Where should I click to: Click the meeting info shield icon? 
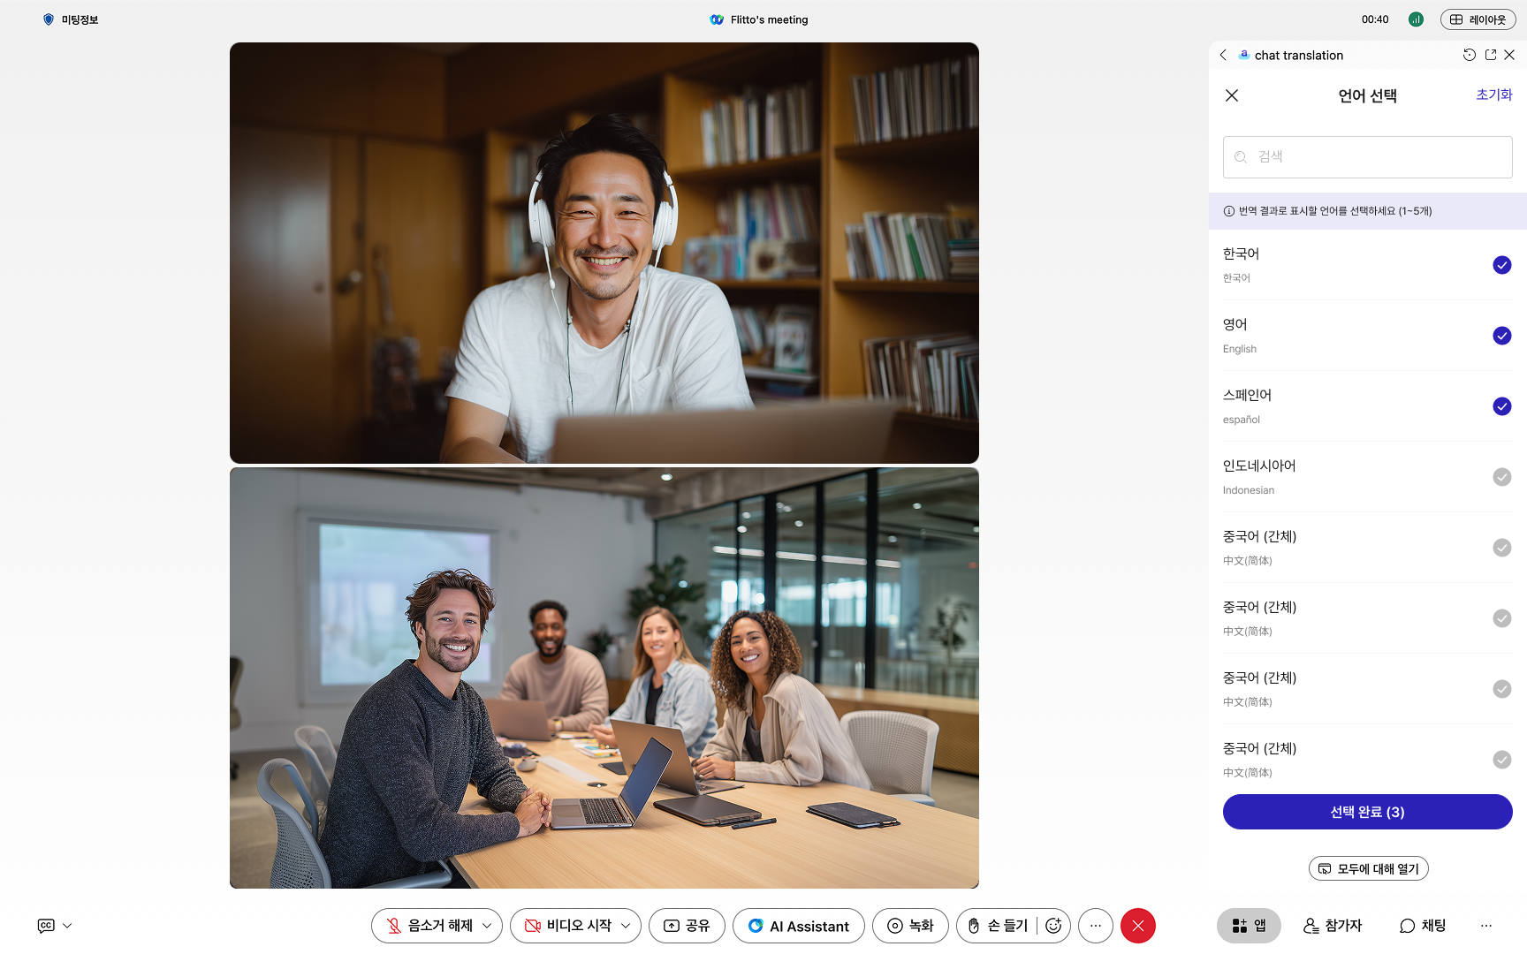click(49, 19)
